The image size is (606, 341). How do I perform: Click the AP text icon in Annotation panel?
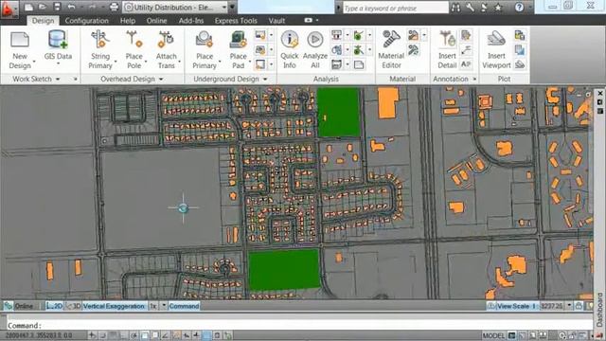(x=466, y=64)
